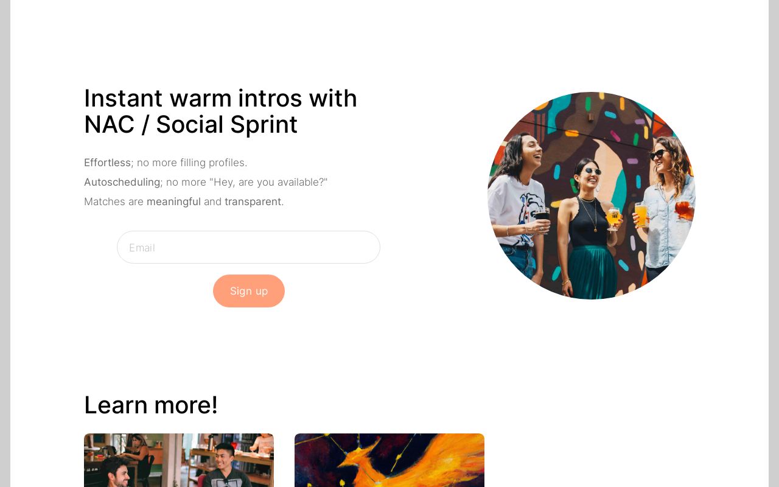
Task: Click 'no more filling profiles' text
Action: (x=192, y=163)
